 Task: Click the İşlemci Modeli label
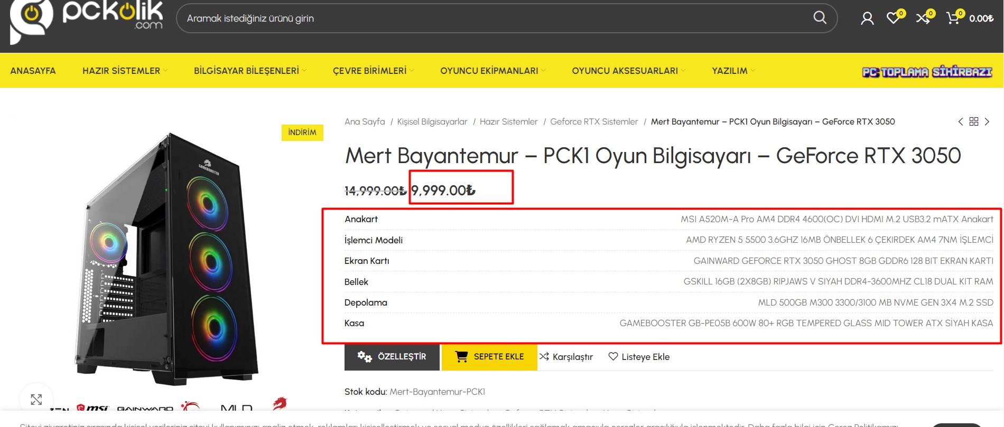[x=374, y=240]
